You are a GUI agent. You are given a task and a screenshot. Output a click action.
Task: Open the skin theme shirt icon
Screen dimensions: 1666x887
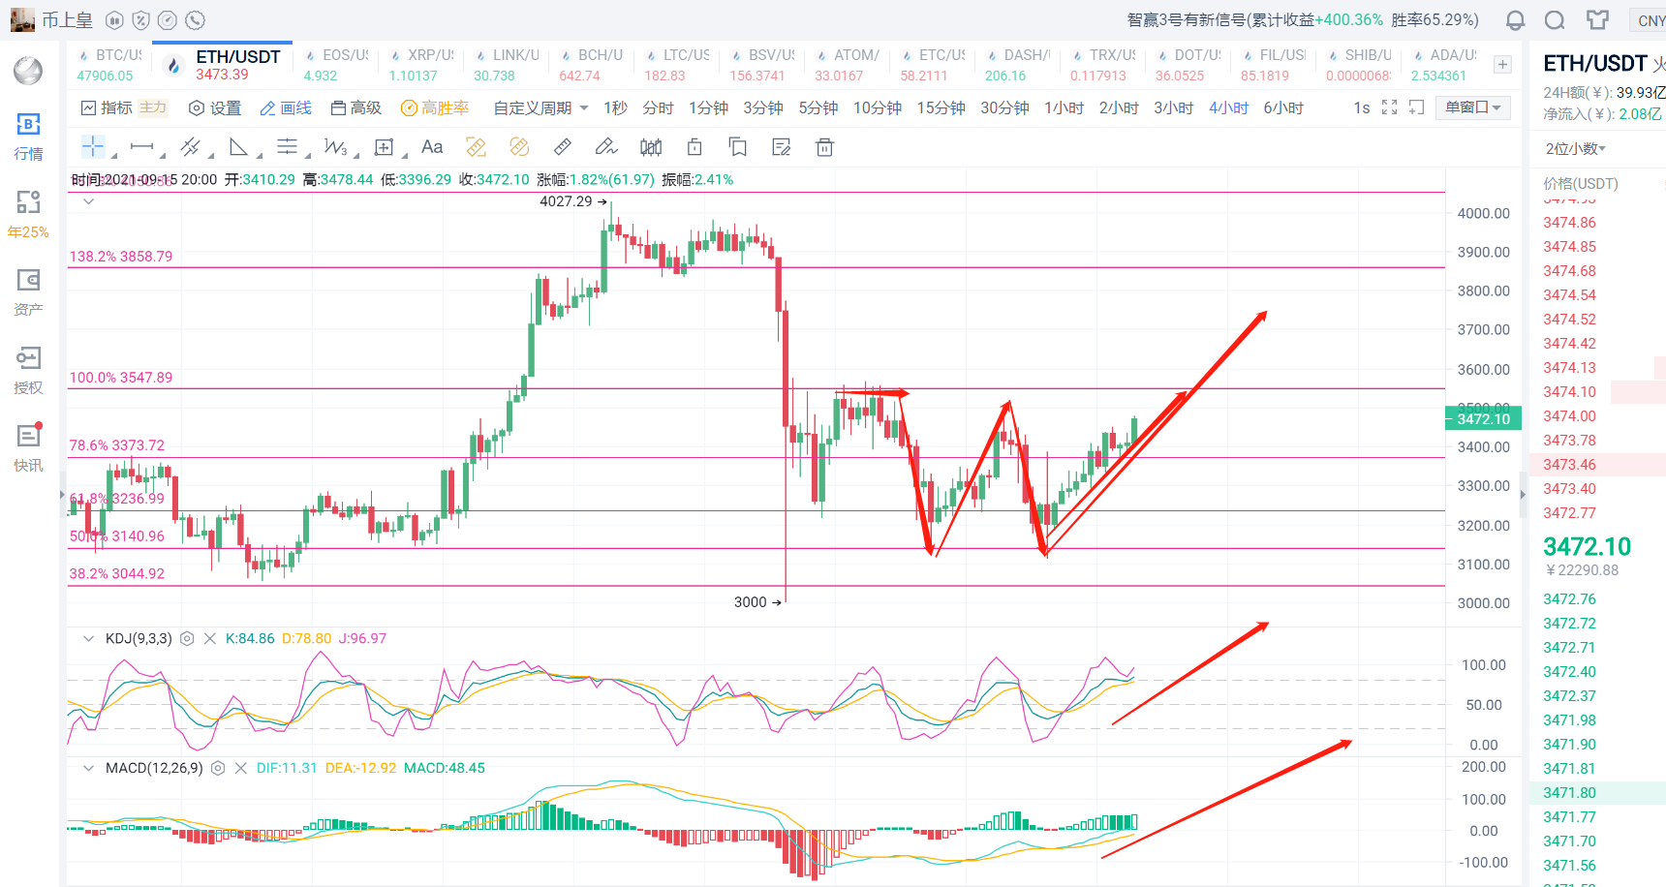click(1597, 20)
